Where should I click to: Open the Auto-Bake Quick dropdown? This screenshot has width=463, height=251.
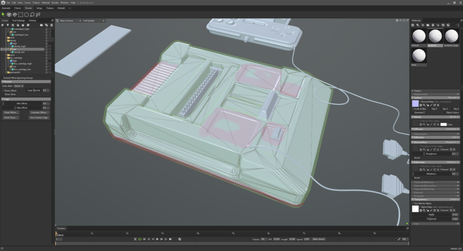click(x=19, y=86)
